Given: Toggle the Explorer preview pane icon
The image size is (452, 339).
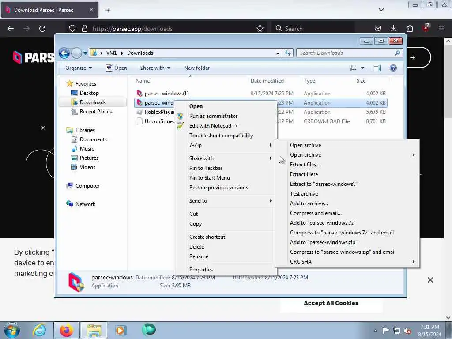Looking at the screenshot, I should click(x=377, y=68).
